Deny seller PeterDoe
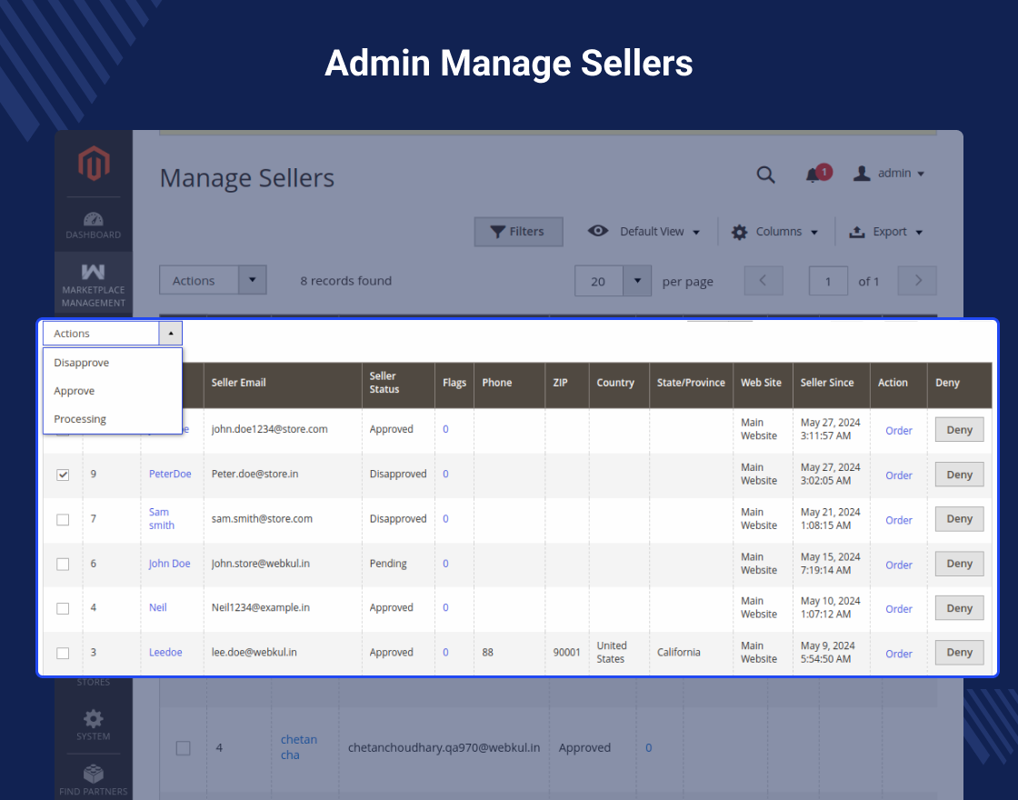Image resolution: width=1018 pixels, height=800 pixels. (959, 475)
